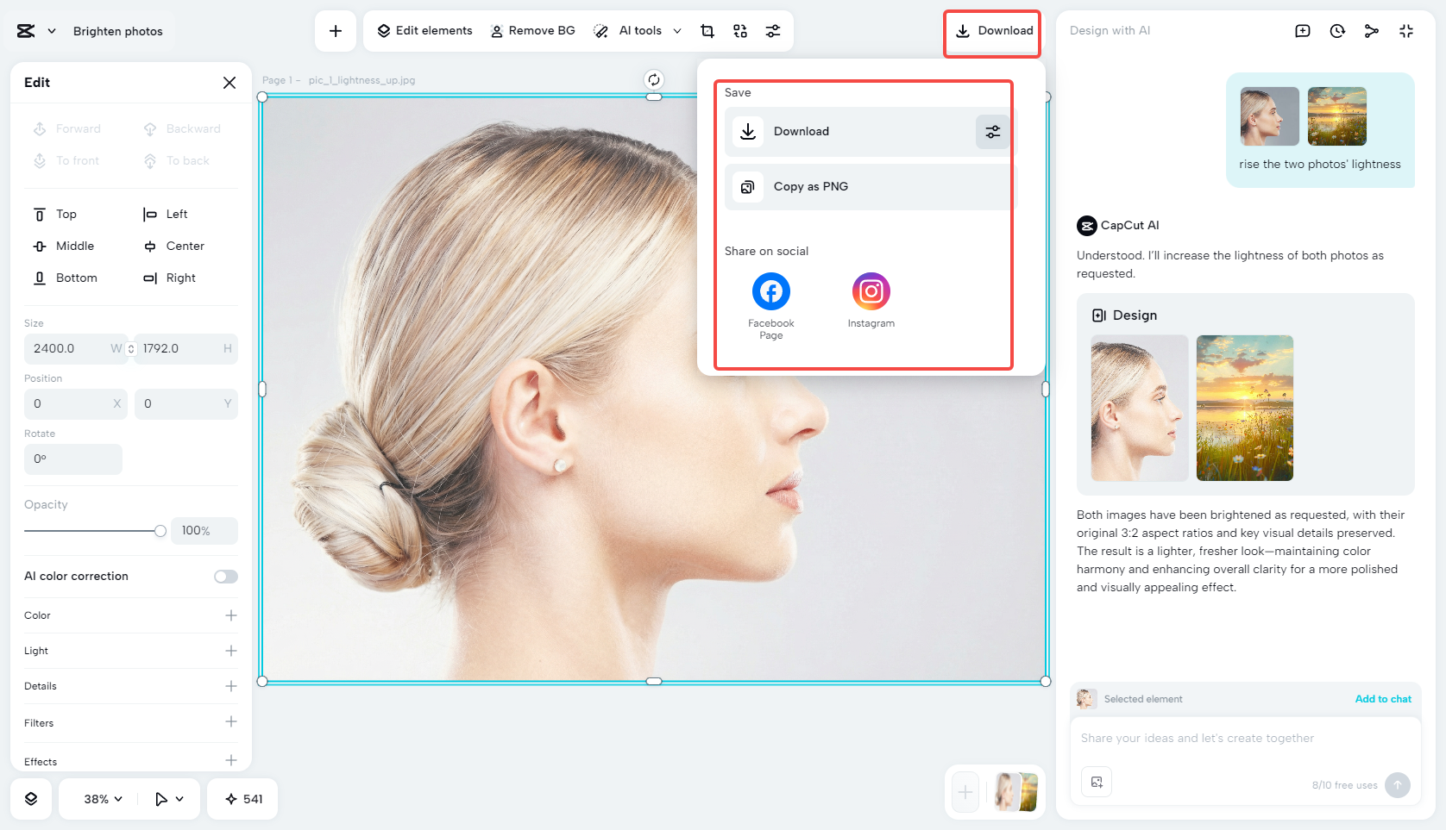Screen dimensions: 1446x830
Task: Select the brightened sunset design result
Action: 1245,408
